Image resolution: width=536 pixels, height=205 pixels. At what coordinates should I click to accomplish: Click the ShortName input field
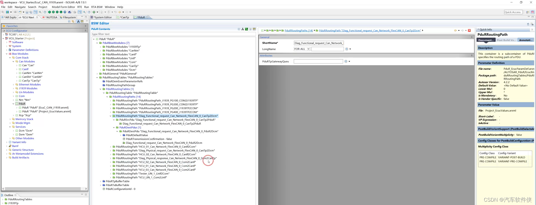319,43
